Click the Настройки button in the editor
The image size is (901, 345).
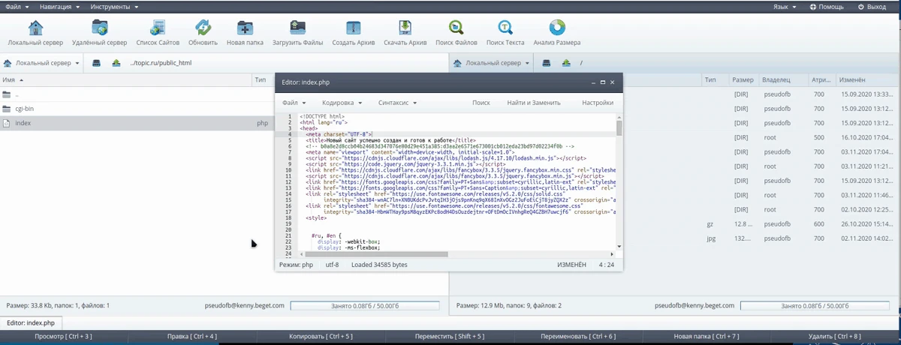coord(598,103)
